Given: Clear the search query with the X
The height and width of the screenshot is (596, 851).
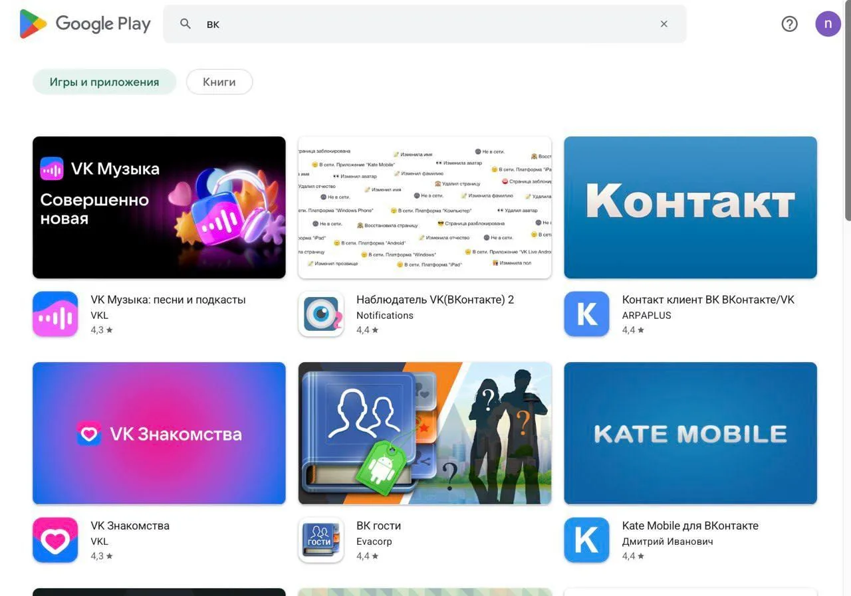Looking at the screenshot, I should [x=664, y=24].
